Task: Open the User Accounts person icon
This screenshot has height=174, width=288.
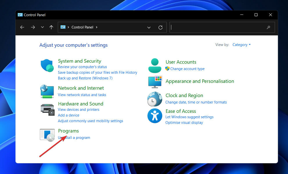Action: (155, 66)
